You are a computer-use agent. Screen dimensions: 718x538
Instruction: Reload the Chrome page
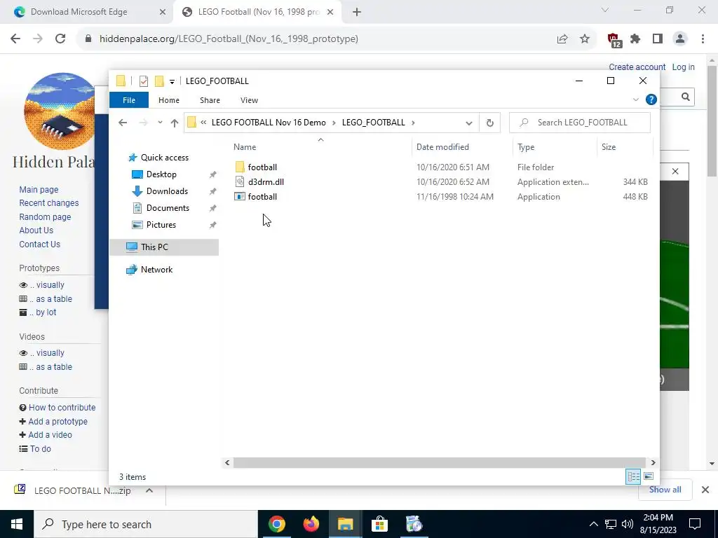(x=60, y=39)
